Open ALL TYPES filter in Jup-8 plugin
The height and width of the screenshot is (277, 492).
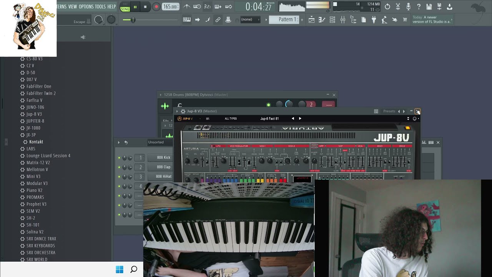[x=231, y=118]
